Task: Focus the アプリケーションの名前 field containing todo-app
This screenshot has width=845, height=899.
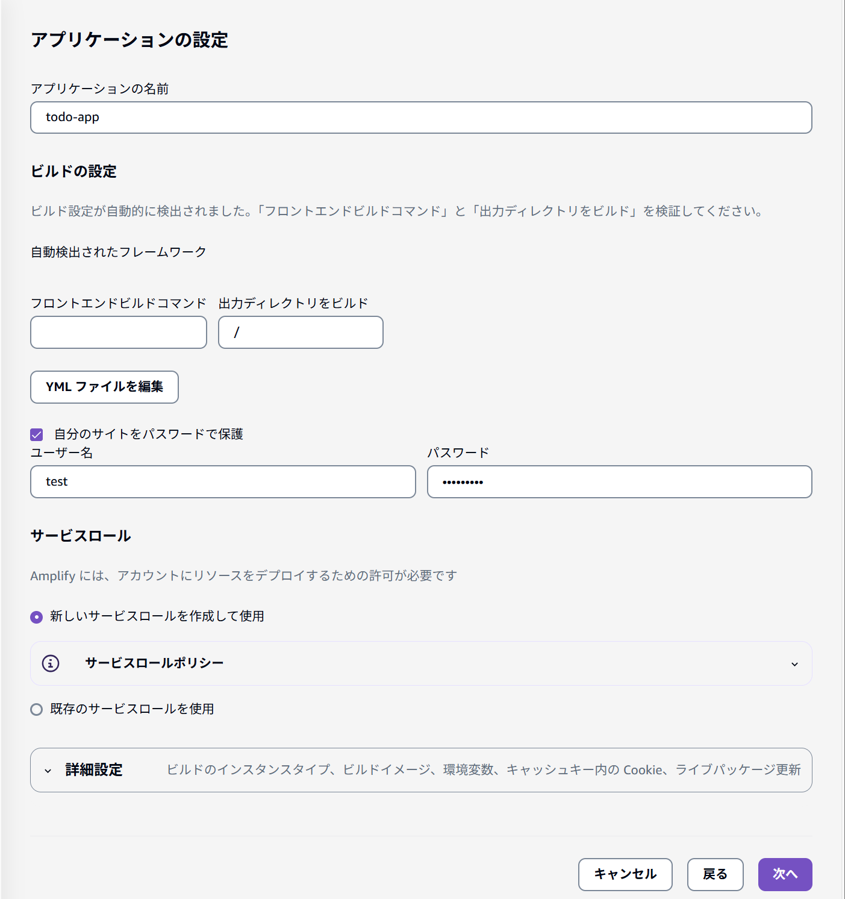Action: pos(421,117)
